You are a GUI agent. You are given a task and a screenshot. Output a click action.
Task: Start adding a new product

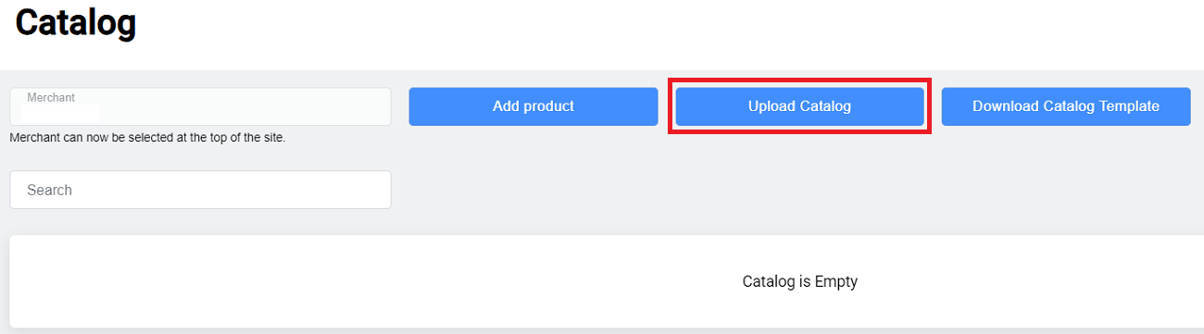point(533,106)
